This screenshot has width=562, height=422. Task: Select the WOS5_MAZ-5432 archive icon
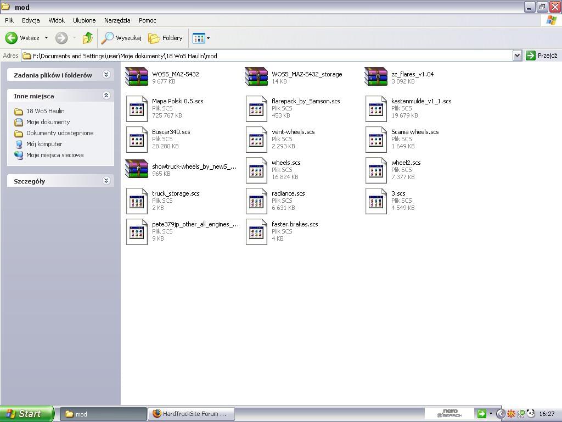137,77
